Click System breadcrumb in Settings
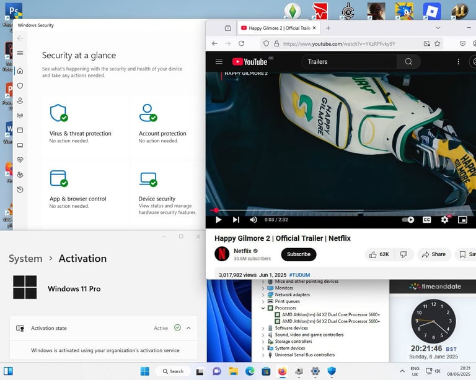The height and width of the screenshot is (380, 476). 25,259
